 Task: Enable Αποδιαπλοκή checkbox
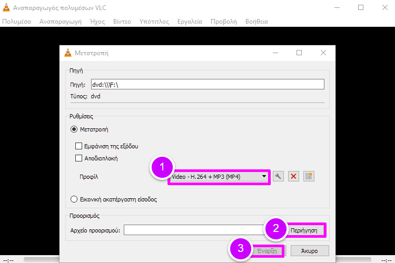click(78, 158)
